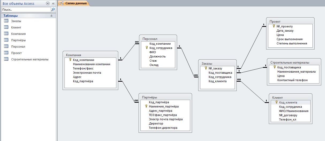325x141 pixels.
Task: Select field Дата_заказу in Проект
Action: click(285, 31)
